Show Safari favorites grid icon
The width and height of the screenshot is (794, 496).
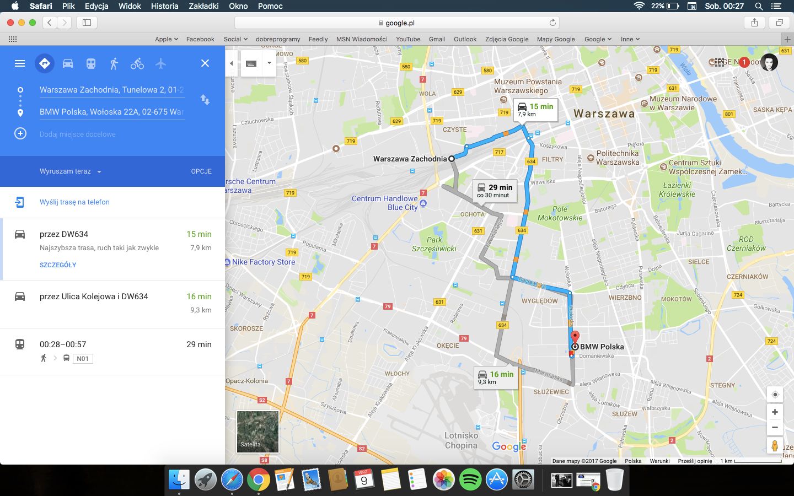[13, 39]
